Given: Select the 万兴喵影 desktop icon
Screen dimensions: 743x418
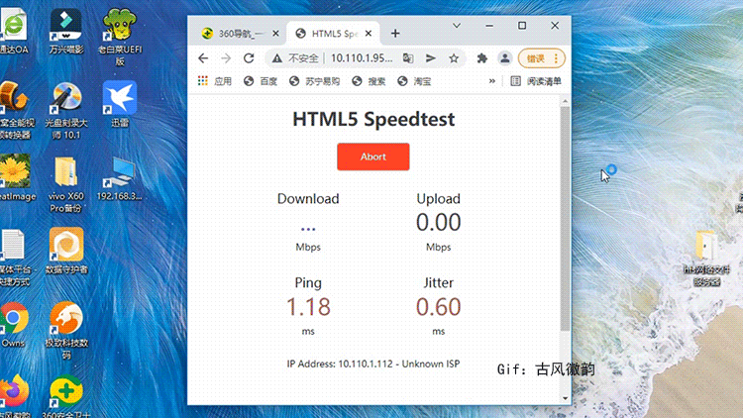Looking at the screenshot, I should pyautogui.click(x=66, y=31).
